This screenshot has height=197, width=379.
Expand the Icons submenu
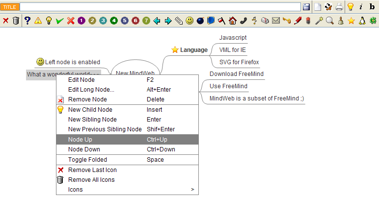(x=127, y=190)
